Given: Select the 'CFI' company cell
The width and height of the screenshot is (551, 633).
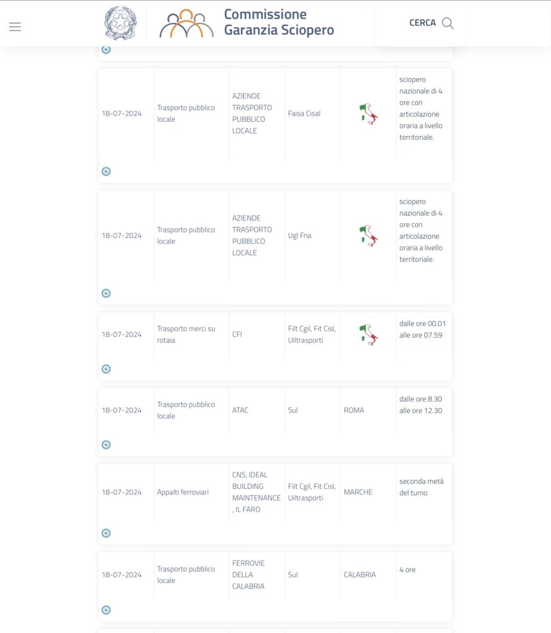Looking at the screenshot, I should tap(237, 334).
